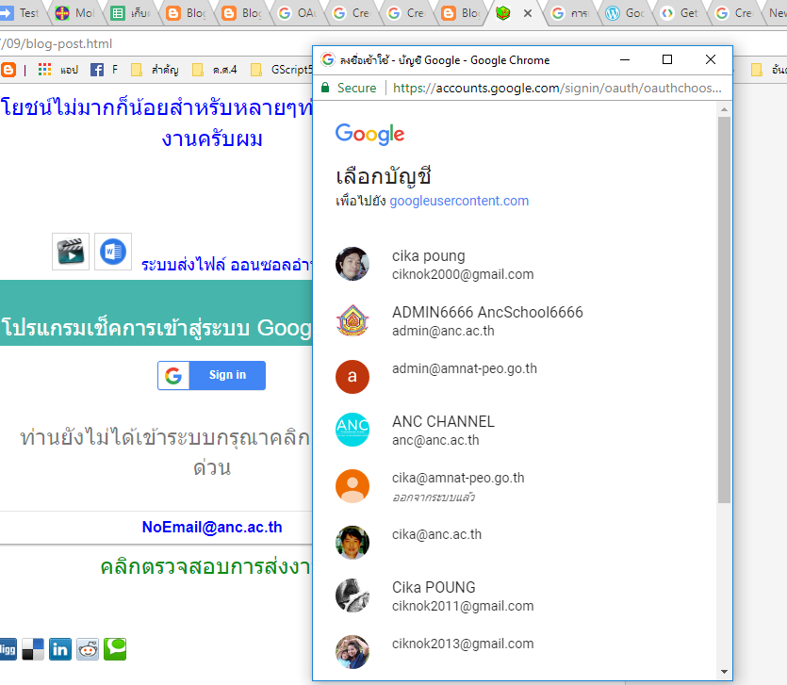Click the orange default person avatar
The width and height of the screenshot is (787, 685).
point(353,486)
